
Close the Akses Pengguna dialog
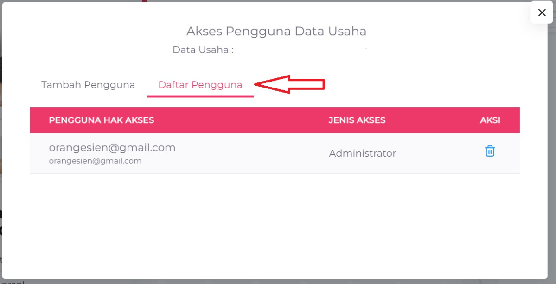pos(542,13)
